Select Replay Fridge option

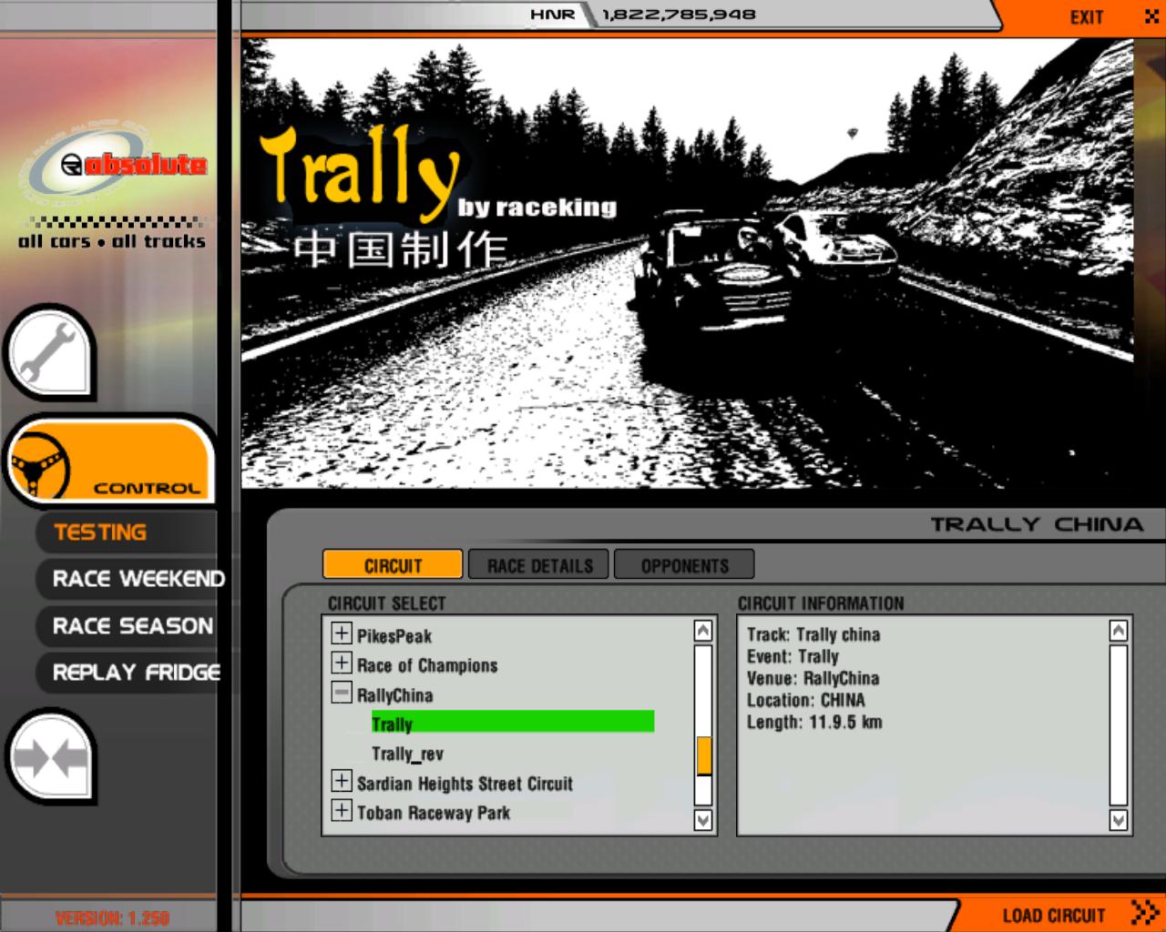[x=136, y=673]
